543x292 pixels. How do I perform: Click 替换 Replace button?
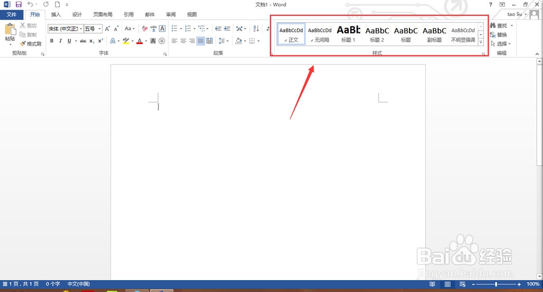498,35
